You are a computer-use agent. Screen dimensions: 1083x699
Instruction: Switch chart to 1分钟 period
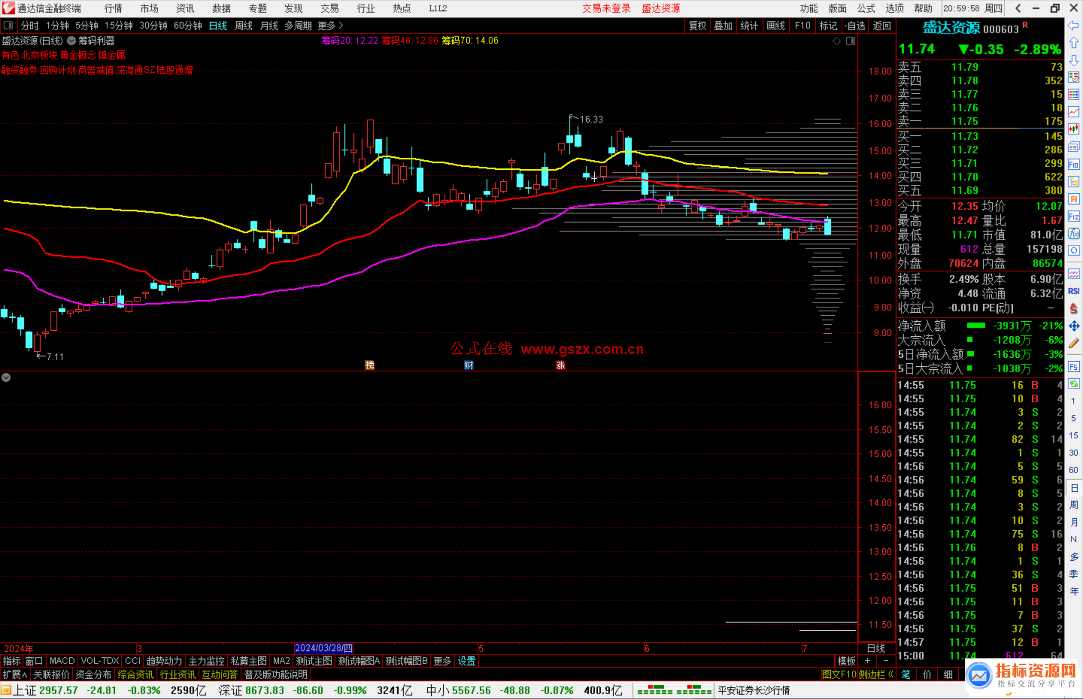[x=57, y=26]
